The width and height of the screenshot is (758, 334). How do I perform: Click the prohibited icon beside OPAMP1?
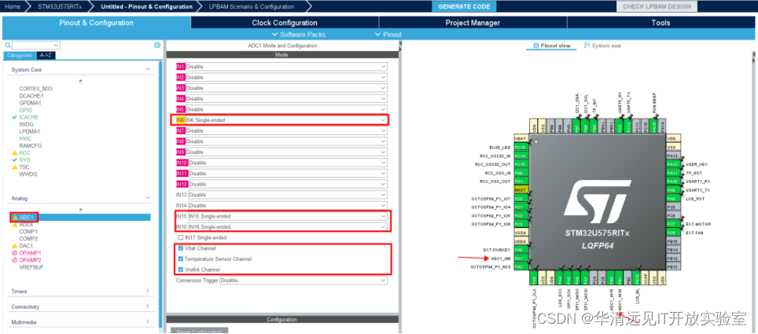point(15,253)
